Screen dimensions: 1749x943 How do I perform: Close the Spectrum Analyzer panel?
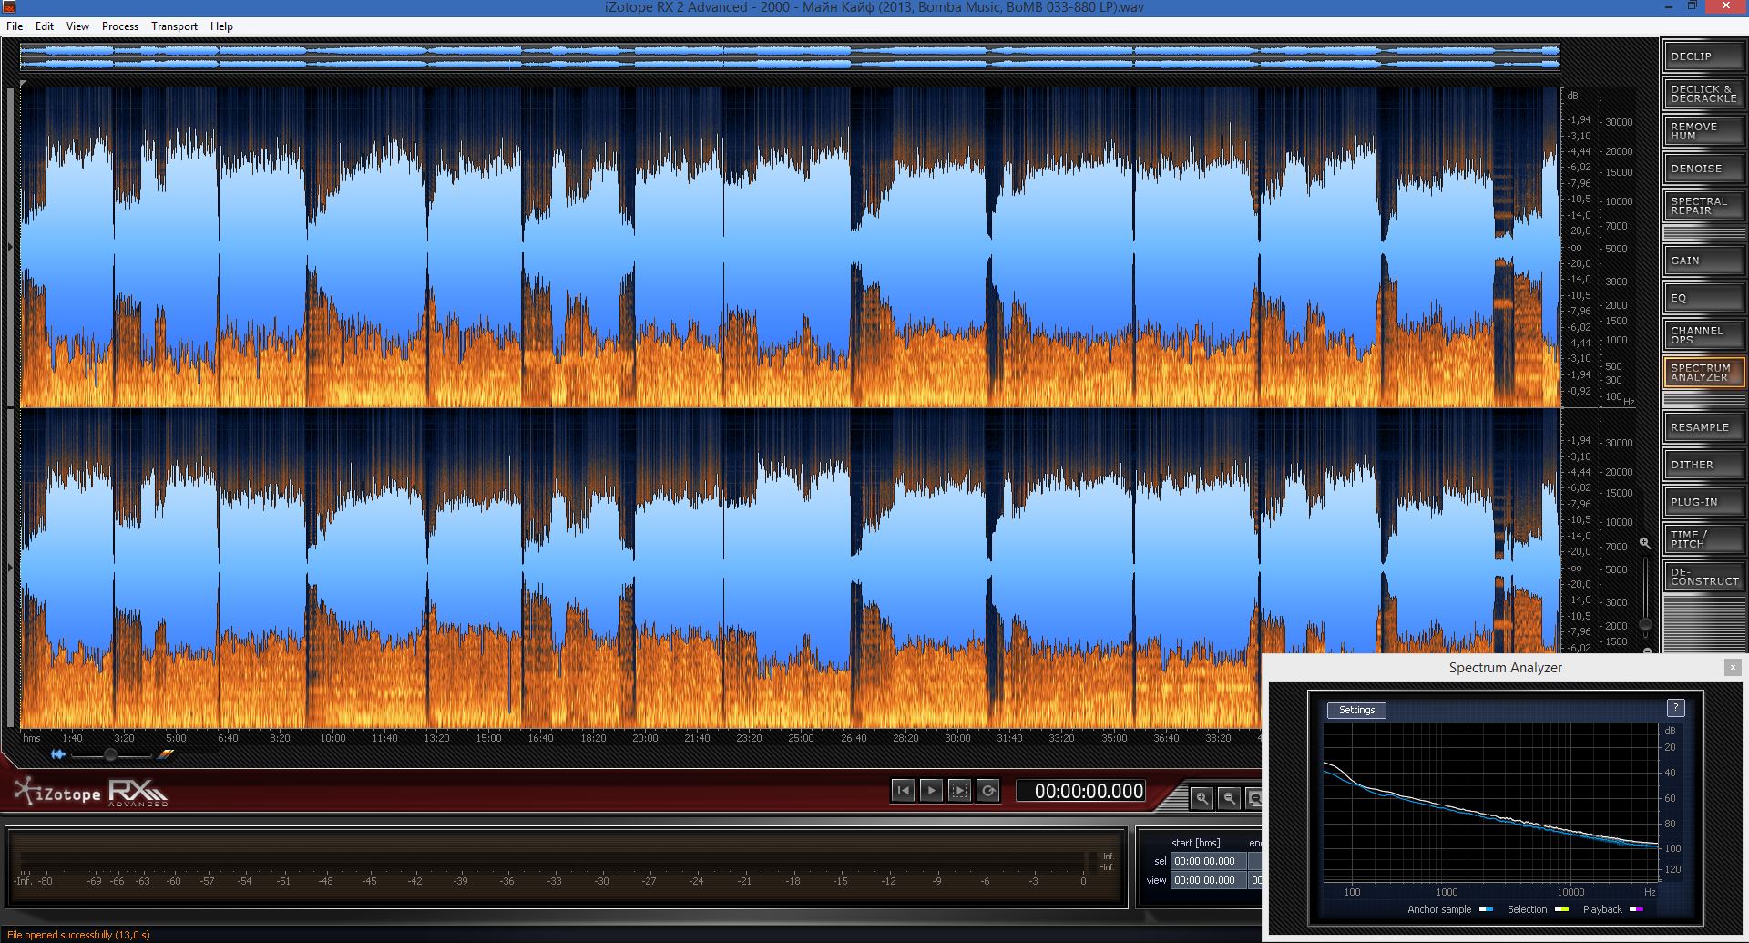(x=1733, y=668)
